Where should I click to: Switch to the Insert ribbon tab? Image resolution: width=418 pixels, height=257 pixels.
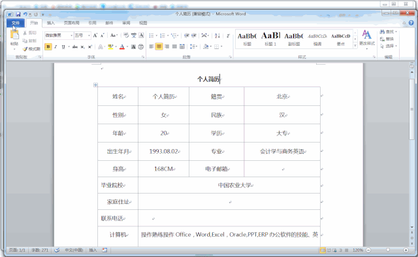coord(51,23)
